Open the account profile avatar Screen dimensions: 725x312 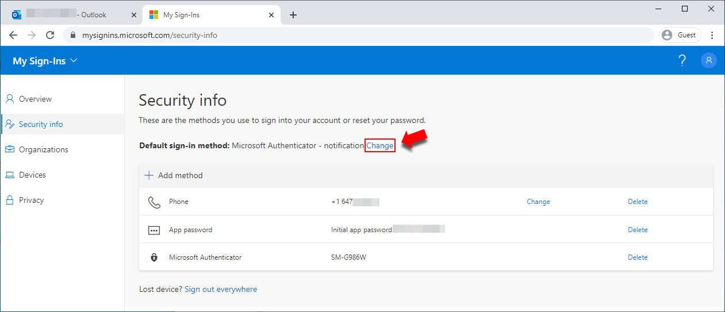tap(709, 60)
